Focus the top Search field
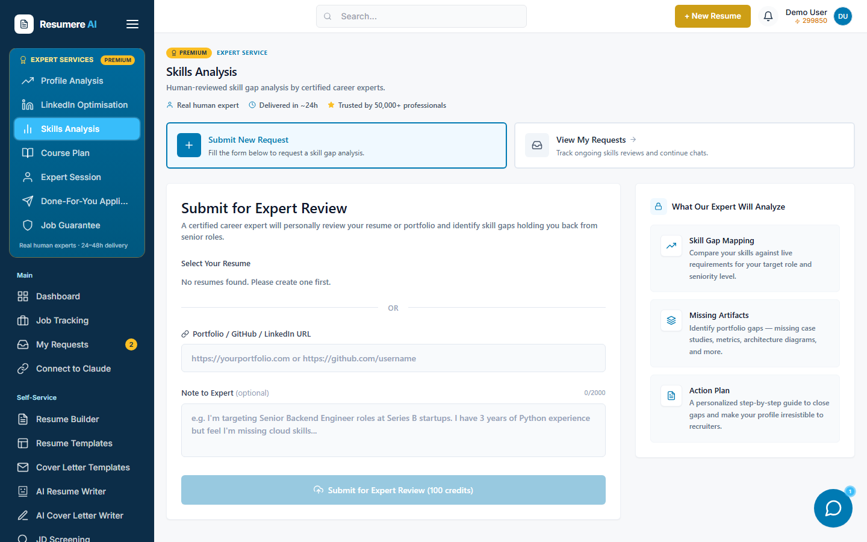 point(421,16)
